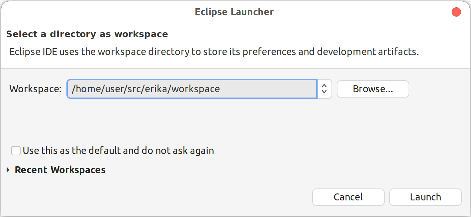Click the 'Eclipse Launcher' window title

click(x=234, y=12)
